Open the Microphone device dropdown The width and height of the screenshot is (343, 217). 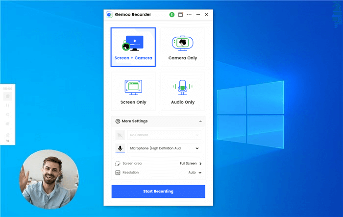pos(164,148)
